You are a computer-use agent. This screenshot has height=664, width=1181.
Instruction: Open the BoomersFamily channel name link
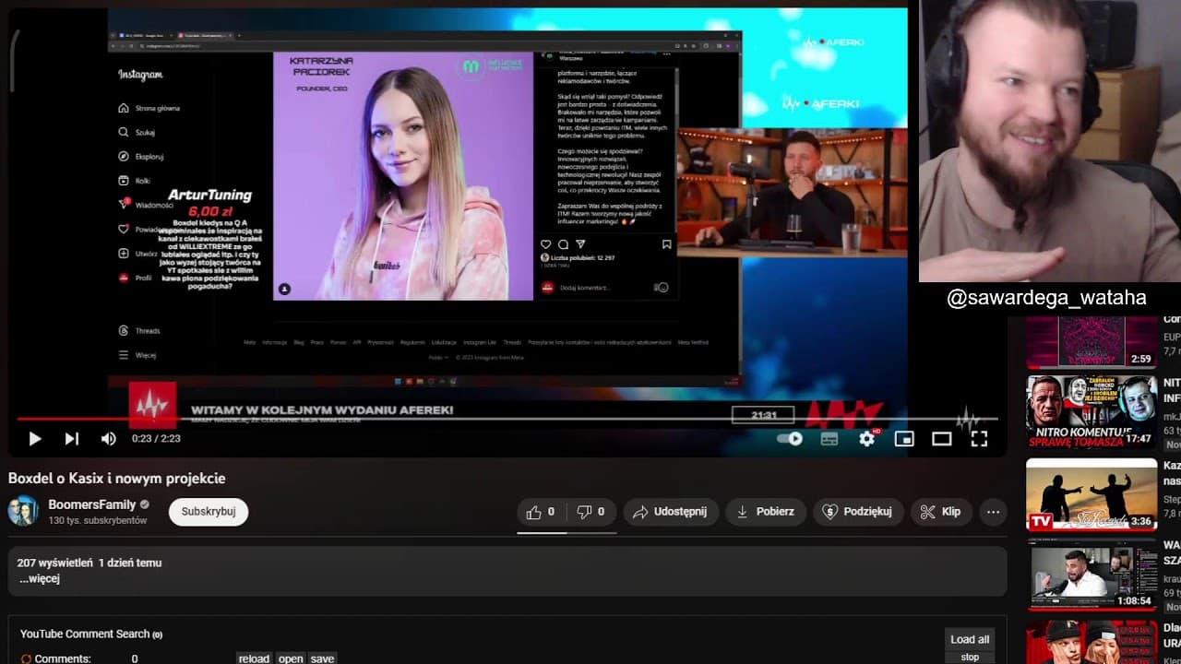[x=91, y=504]
